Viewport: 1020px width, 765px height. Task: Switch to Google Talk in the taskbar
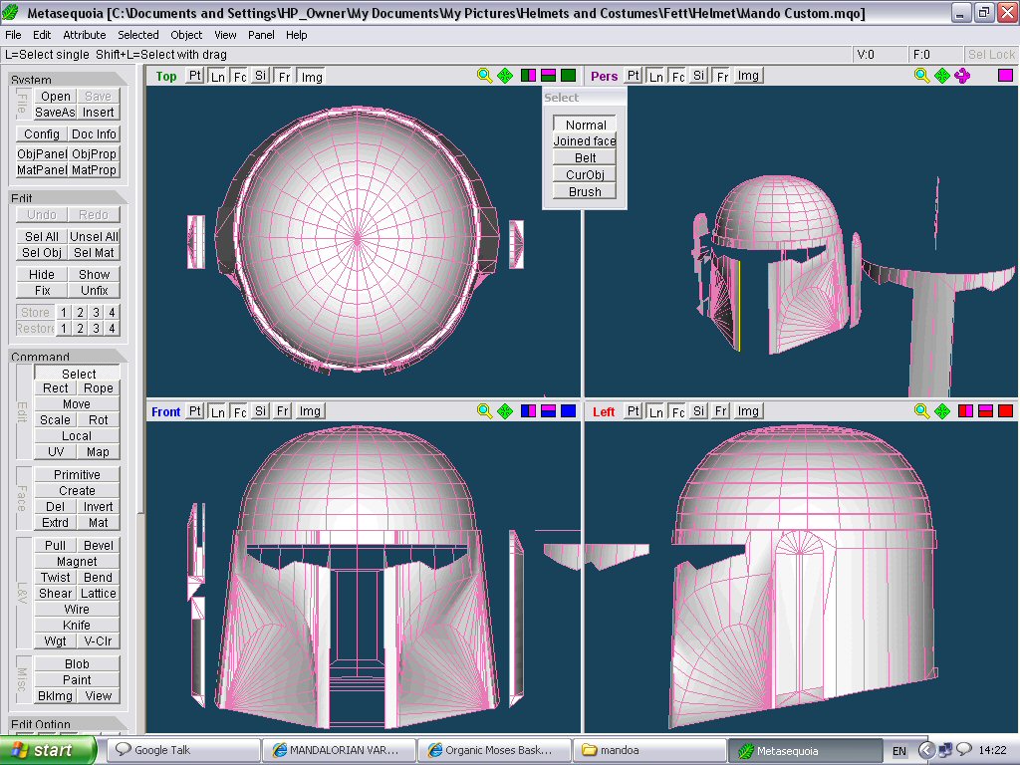(184, 750)
